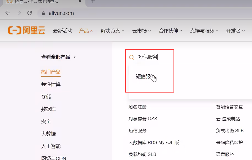The width and height of the screenshot is (252, 160).
Task: Click the forward navigation arrow
Action: 18,13
